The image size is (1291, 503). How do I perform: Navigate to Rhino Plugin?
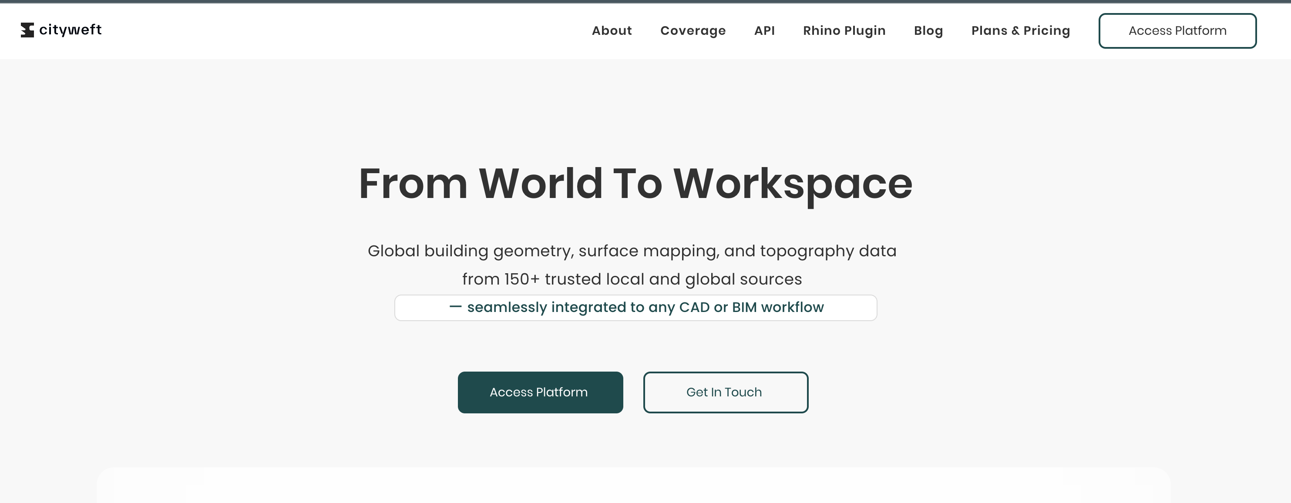point(844,31)
